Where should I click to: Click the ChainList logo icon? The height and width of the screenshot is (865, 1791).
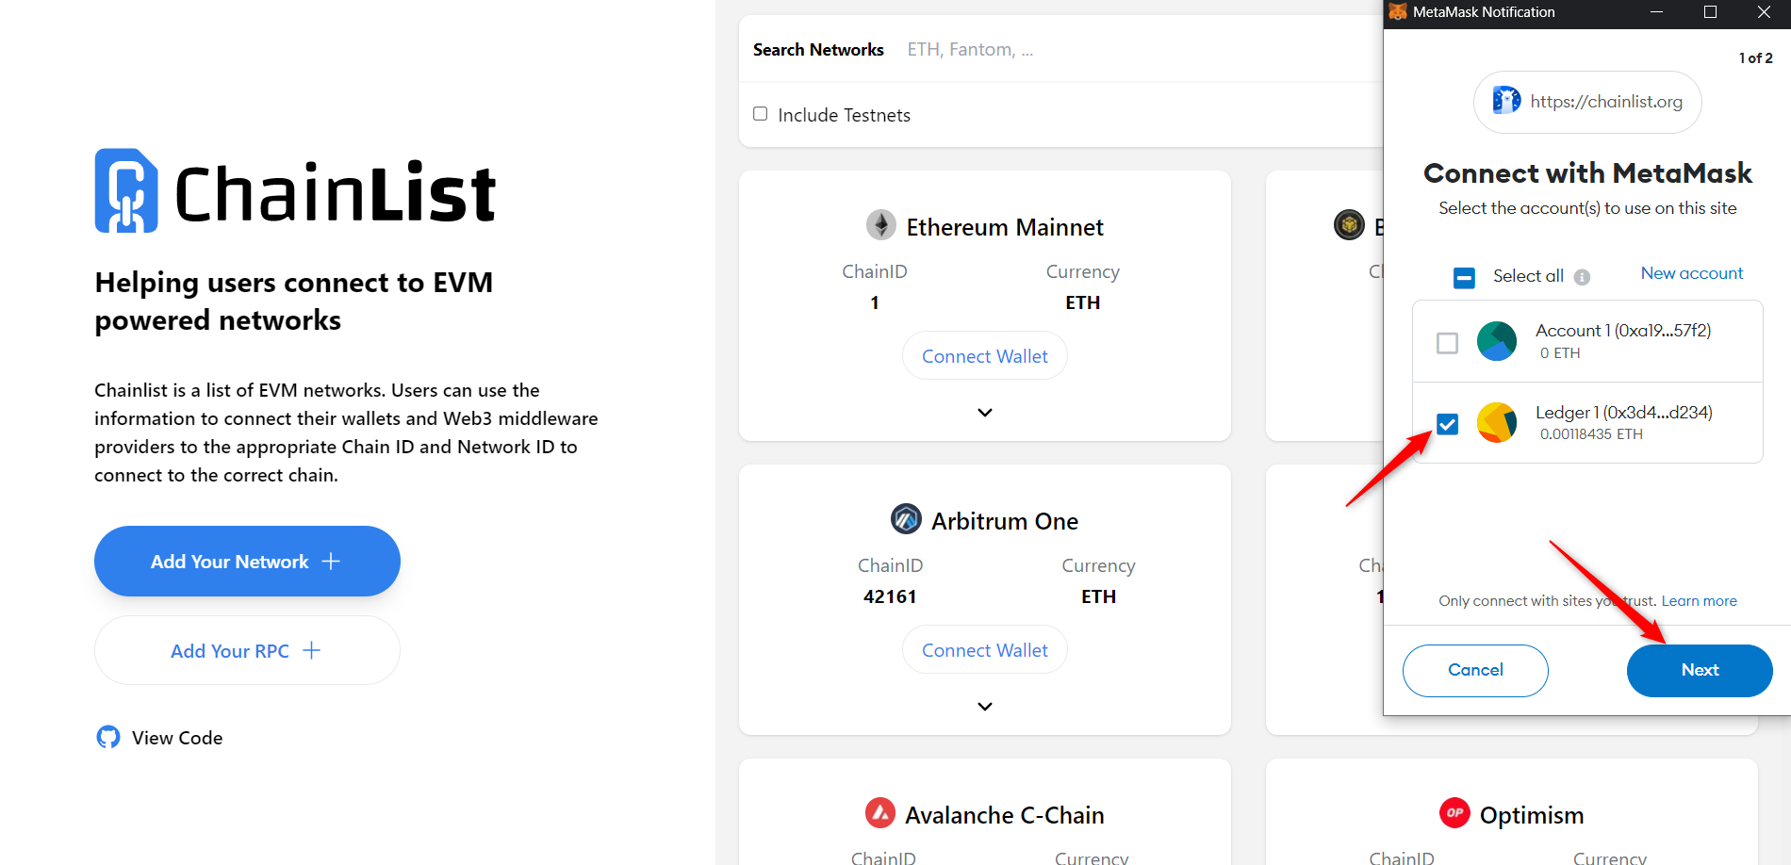pyautogui.click(x=126, y=190)
